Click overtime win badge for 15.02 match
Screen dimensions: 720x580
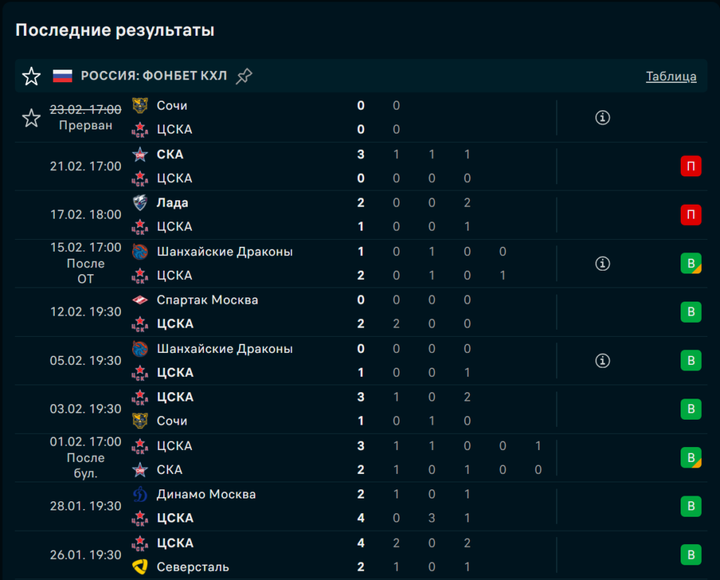coord(690,264)
